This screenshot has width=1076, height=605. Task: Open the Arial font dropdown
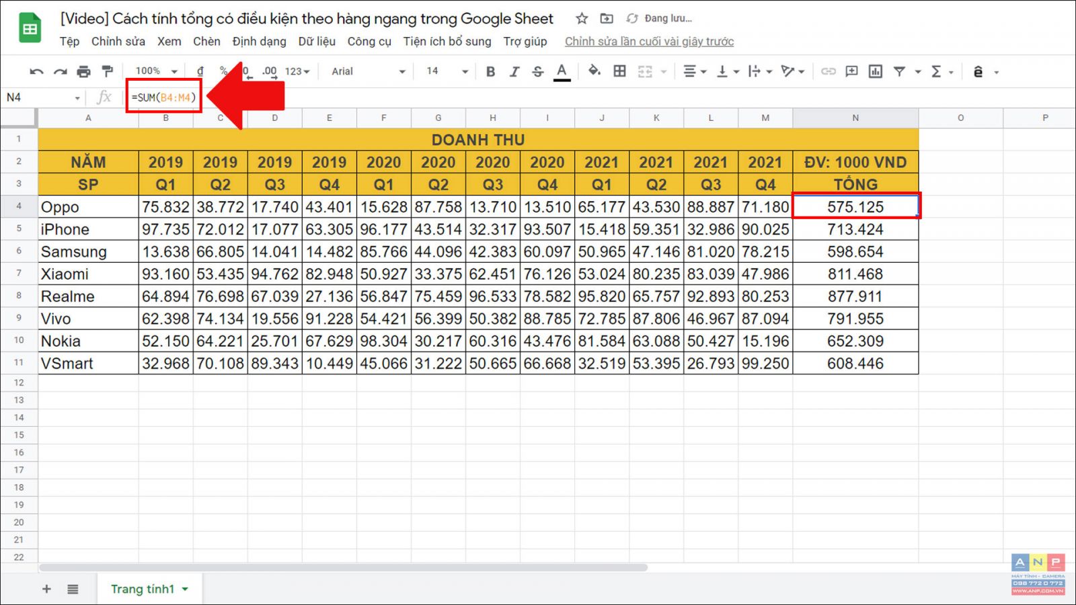pyautogui.click(x=369, y=71)
